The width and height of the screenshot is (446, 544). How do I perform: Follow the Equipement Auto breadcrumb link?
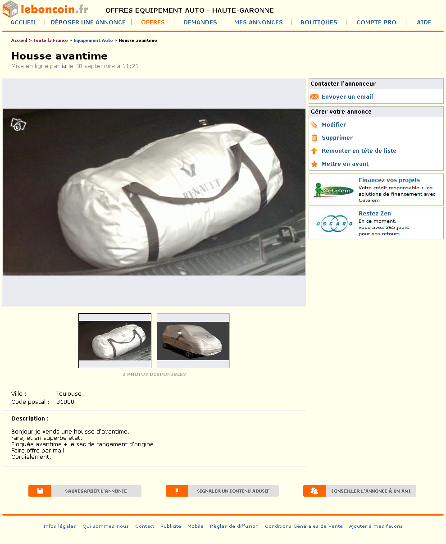[93, 41]
